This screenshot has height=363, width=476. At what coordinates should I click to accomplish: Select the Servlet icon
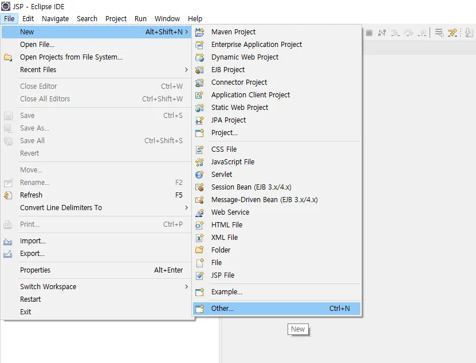click(x=199, y=175)
